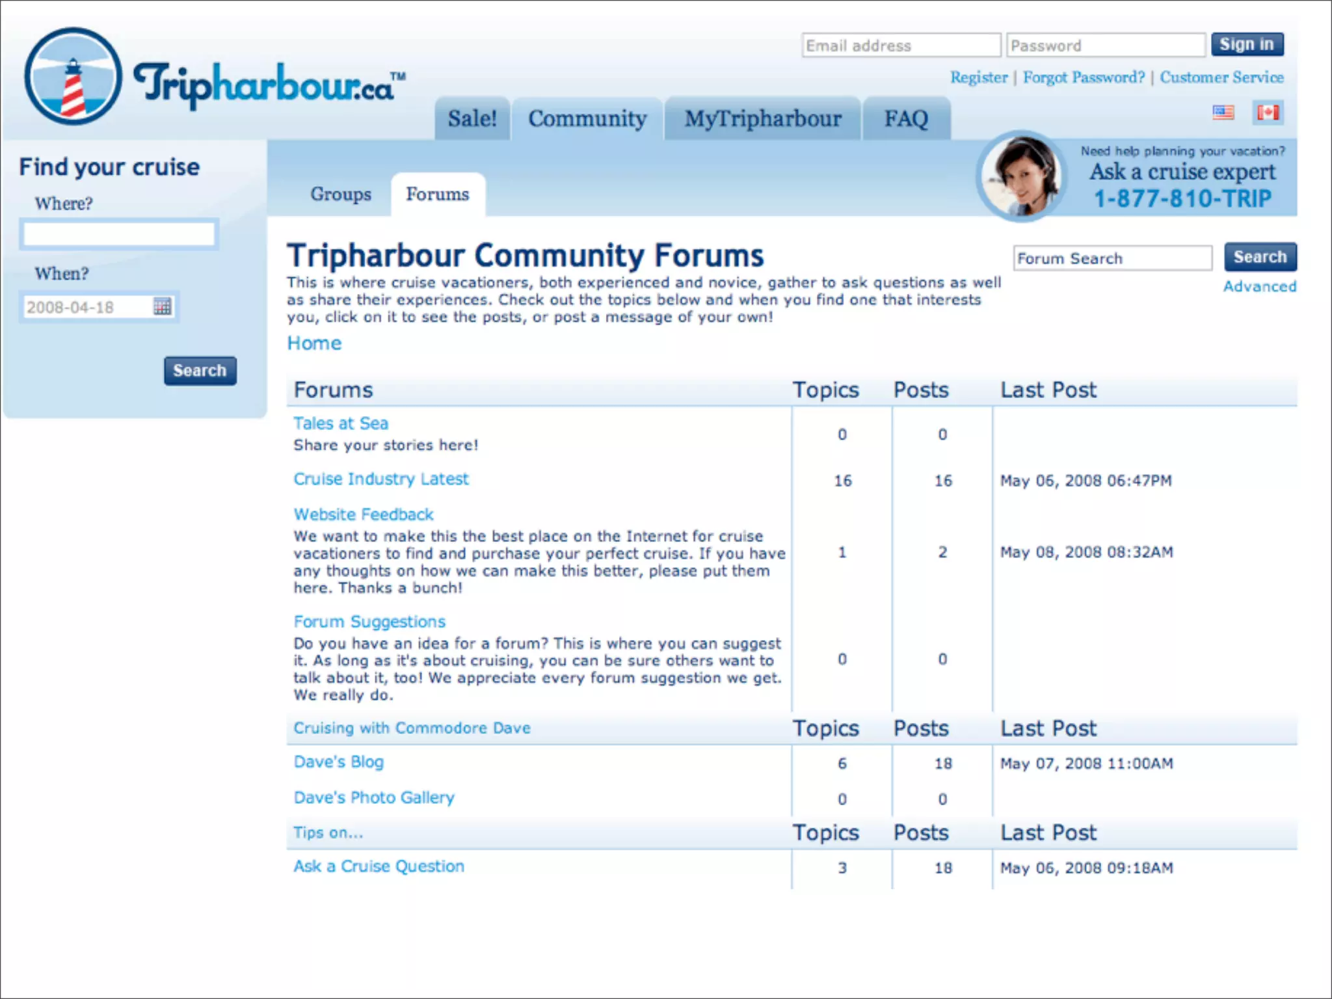
Task: Click the cruise expert photo
Action: [x=1020, y=176]
